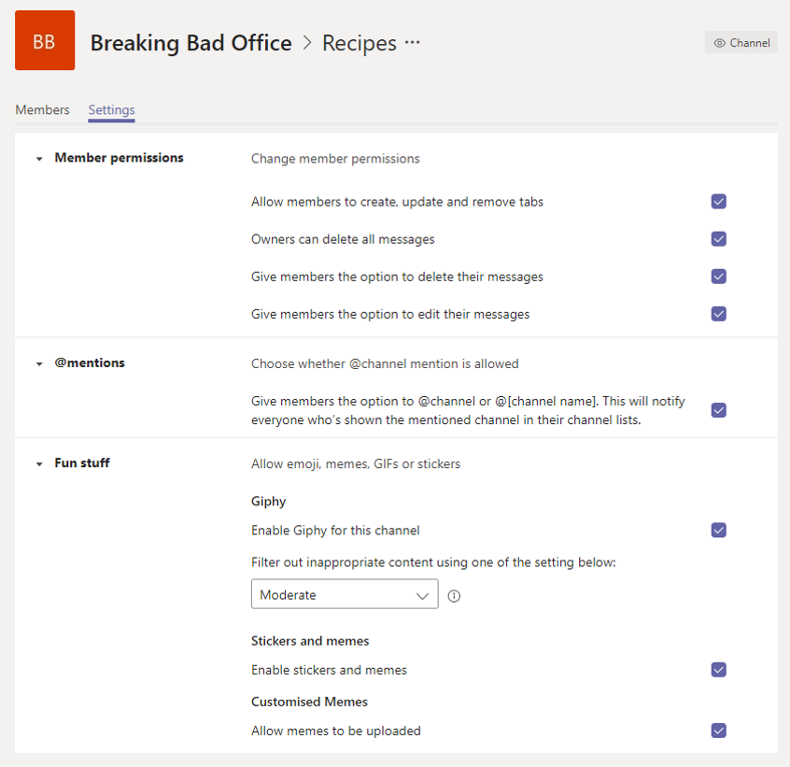Go to Breaking Bad Office team link
790x767 pixels.
190,43
